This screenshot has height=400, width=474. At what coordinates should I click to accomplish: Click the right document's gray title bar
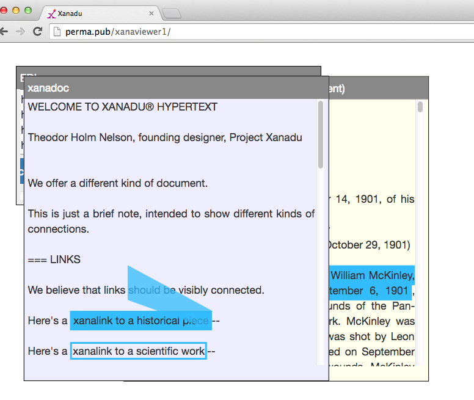click(379, 88)
